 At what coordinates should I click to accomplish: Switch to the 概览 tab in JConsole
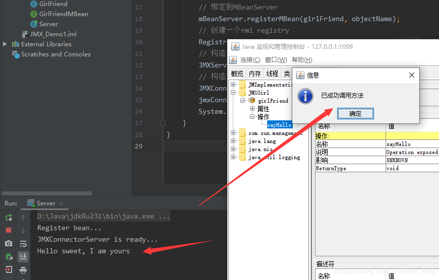click(237, 74)
